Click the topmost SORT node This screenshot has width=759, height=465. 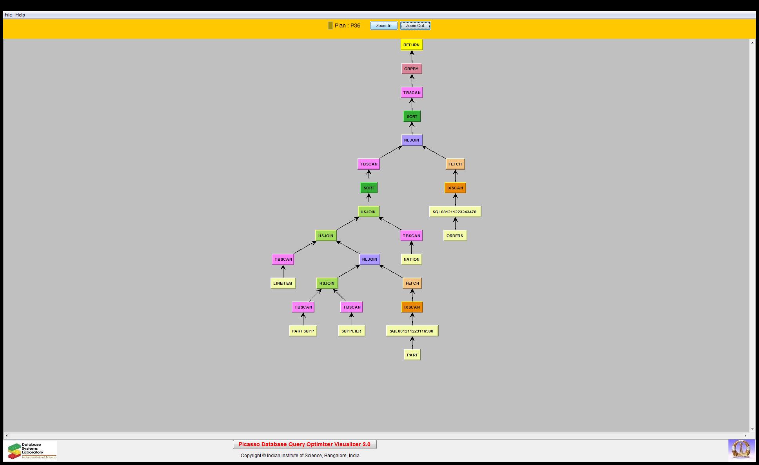412,116
